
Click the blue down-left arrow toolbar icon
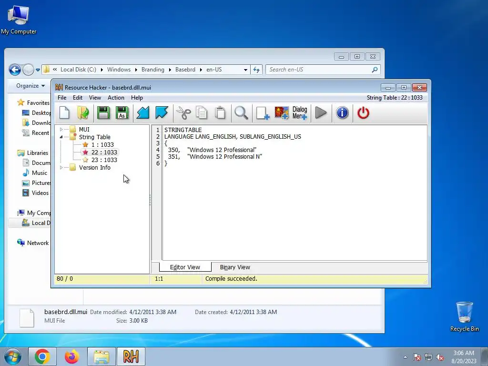coord(143,112)
